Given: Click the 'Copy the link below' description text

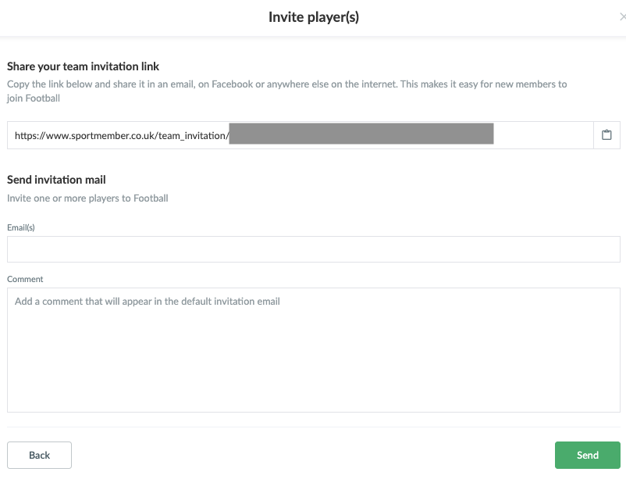Looking at the screenshot, I should tap(286, 84).
